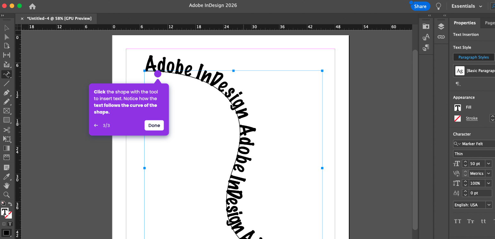Close the Untitled-4 document tab
The height and width of the screenshot is (239, 495).
(22, 19)
